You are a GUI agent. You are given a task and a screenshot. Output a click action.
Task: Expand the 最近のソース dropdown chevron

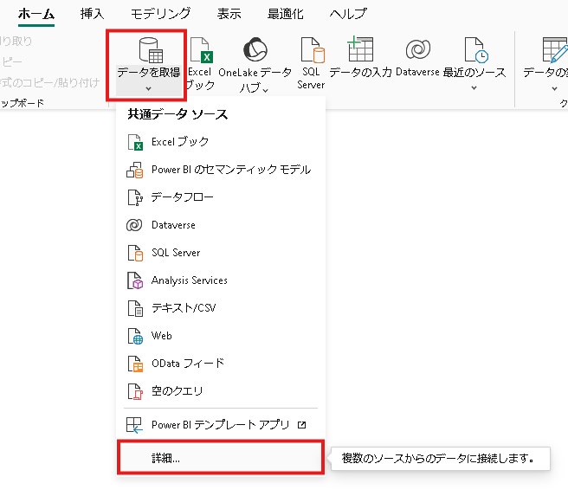[474, 87]
